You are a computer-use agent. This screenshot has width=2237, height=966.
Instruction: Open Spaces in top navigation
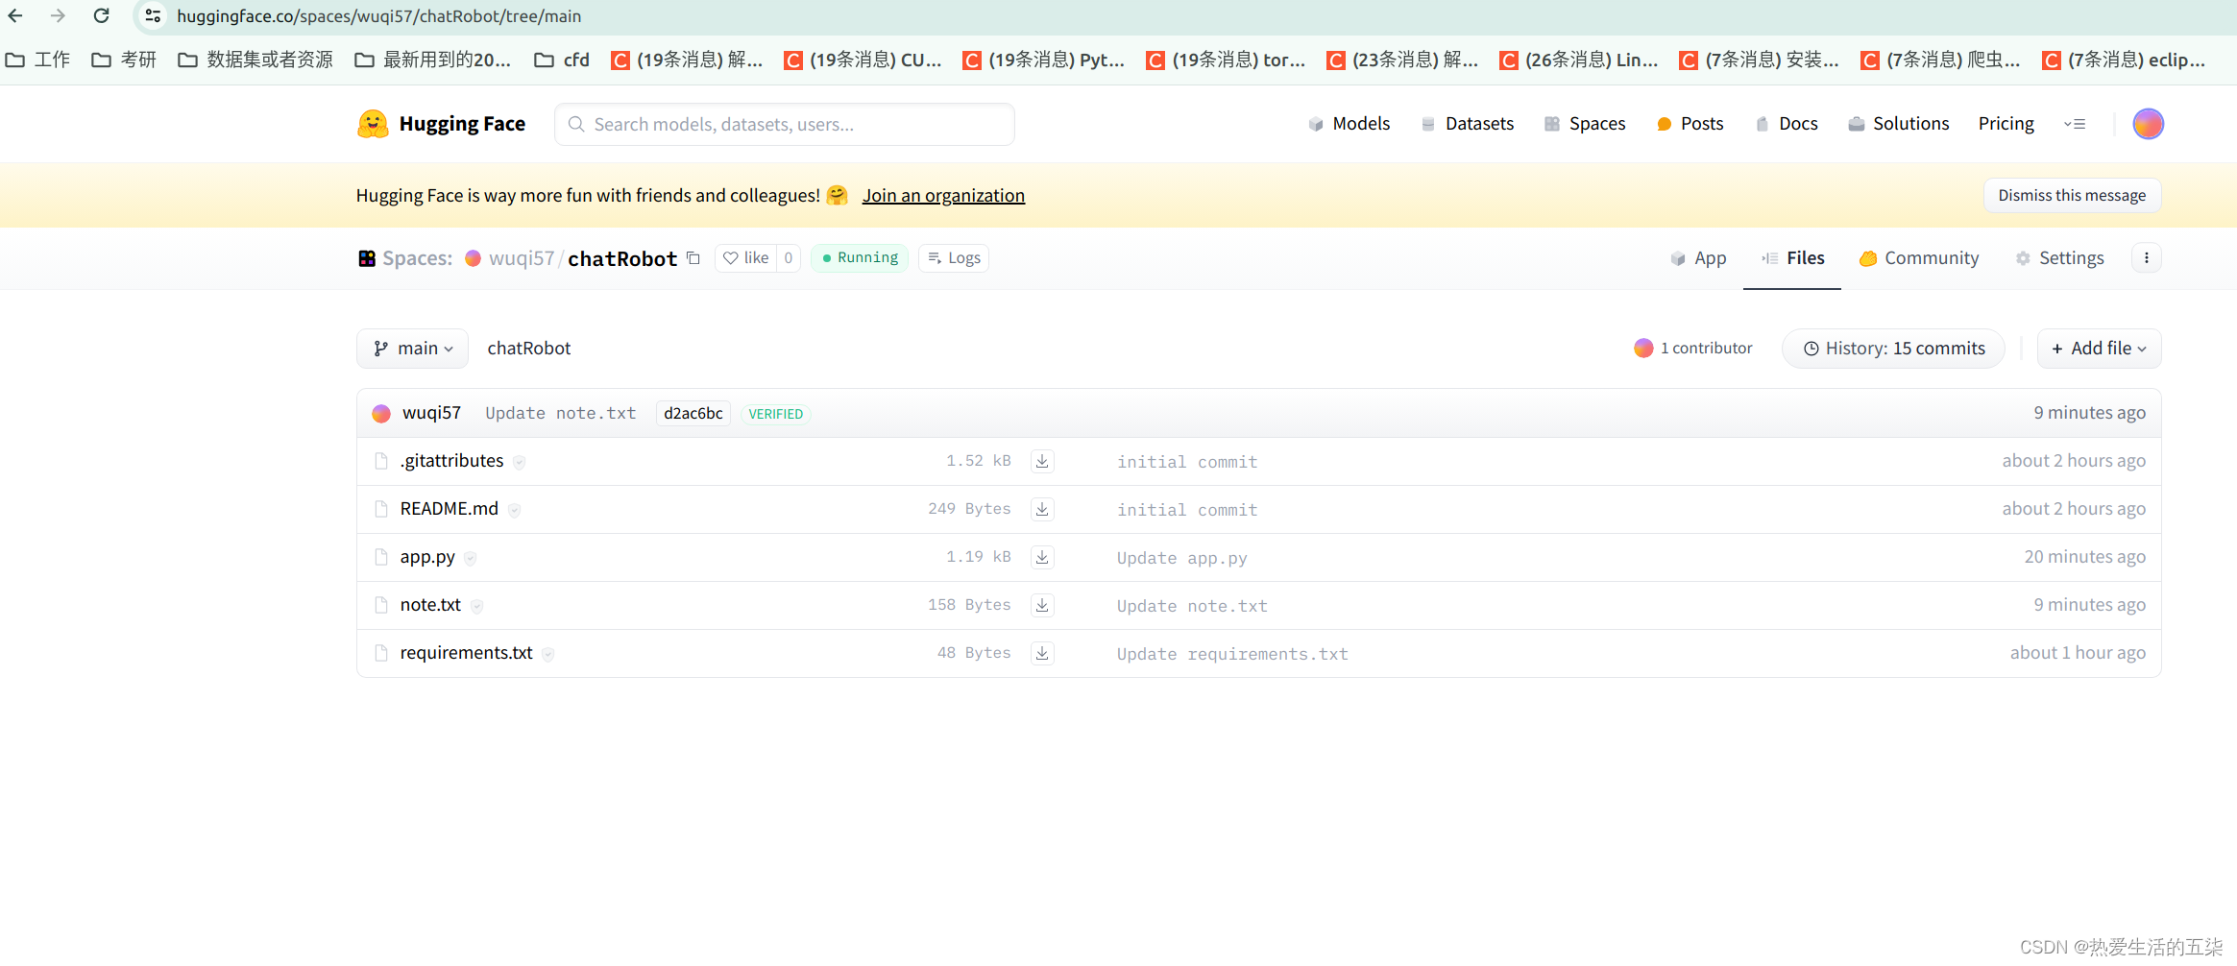(1585, 124)
